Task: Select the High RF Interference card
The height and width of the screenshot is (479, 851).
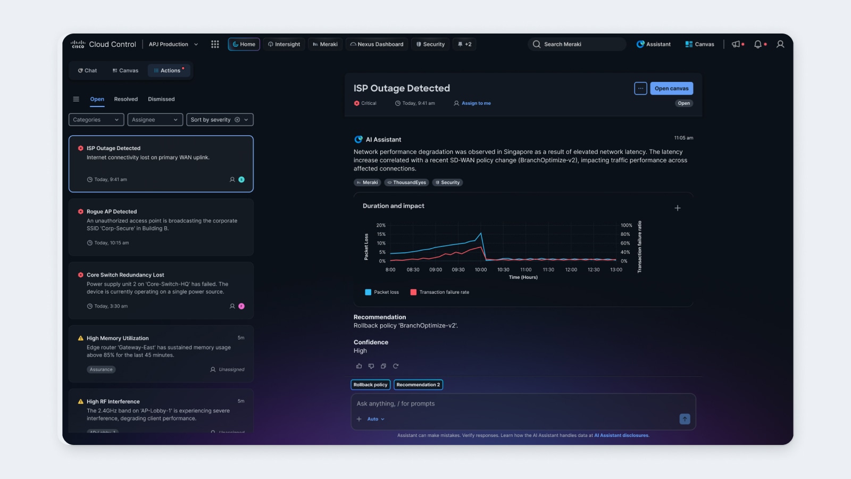Action: [x=161, y=411]
